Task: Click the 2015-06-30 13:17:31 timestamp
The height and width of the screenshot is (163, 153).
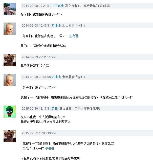Action: point(36,109)
